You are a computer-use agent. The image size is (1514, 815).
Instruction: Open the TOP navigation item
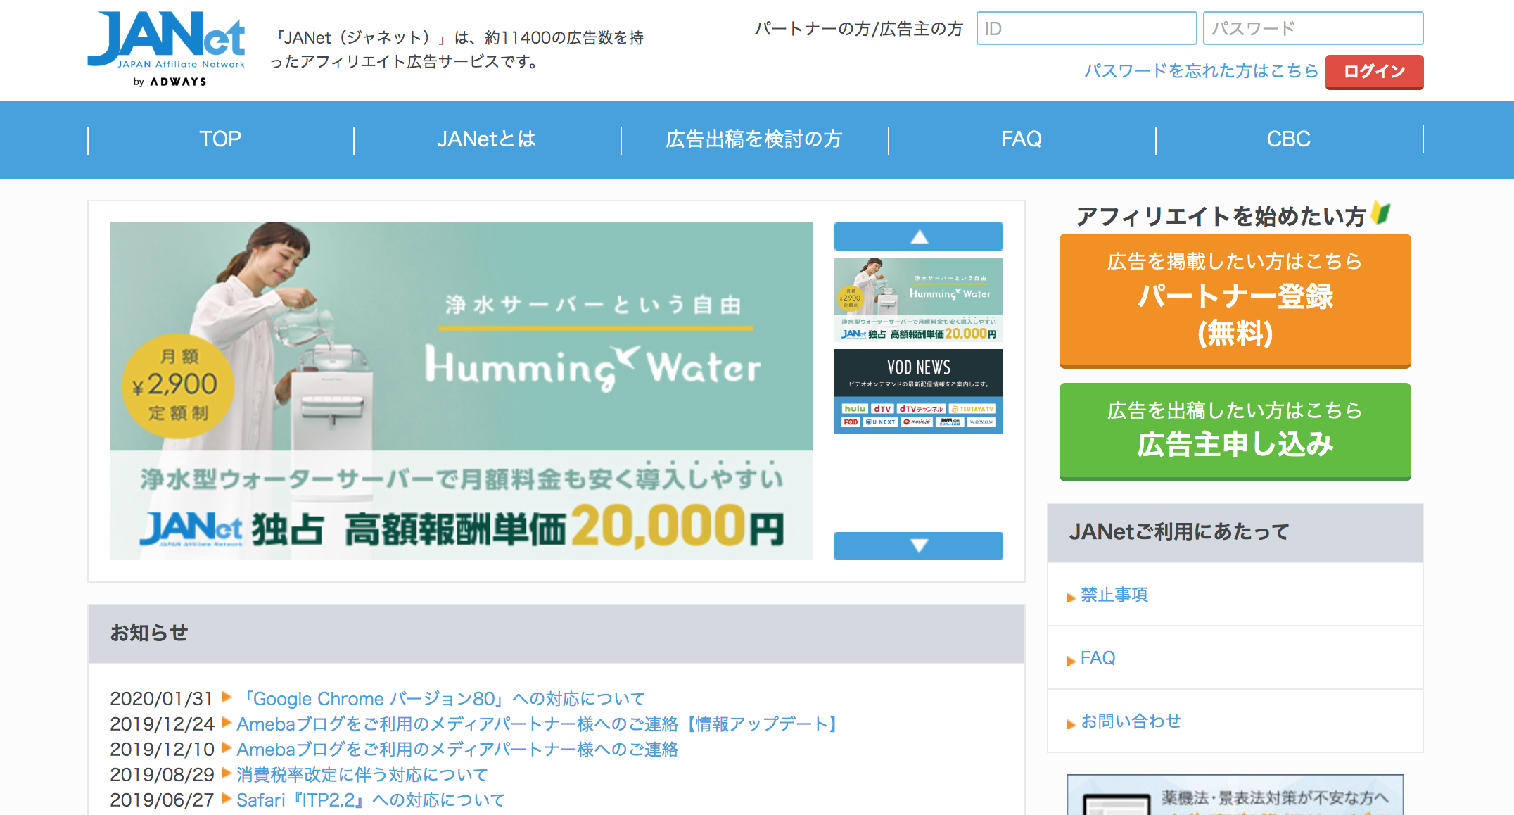[220, 139]
